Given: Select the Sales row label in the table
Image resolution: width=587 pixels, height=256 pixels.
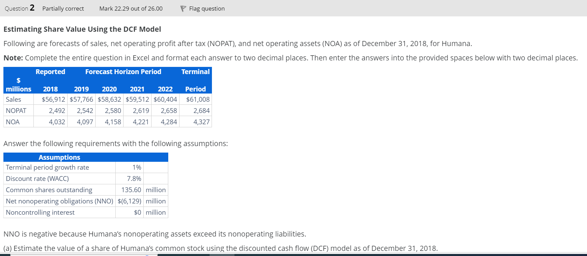Looking at the screenshot, I should tap(13, 99).
